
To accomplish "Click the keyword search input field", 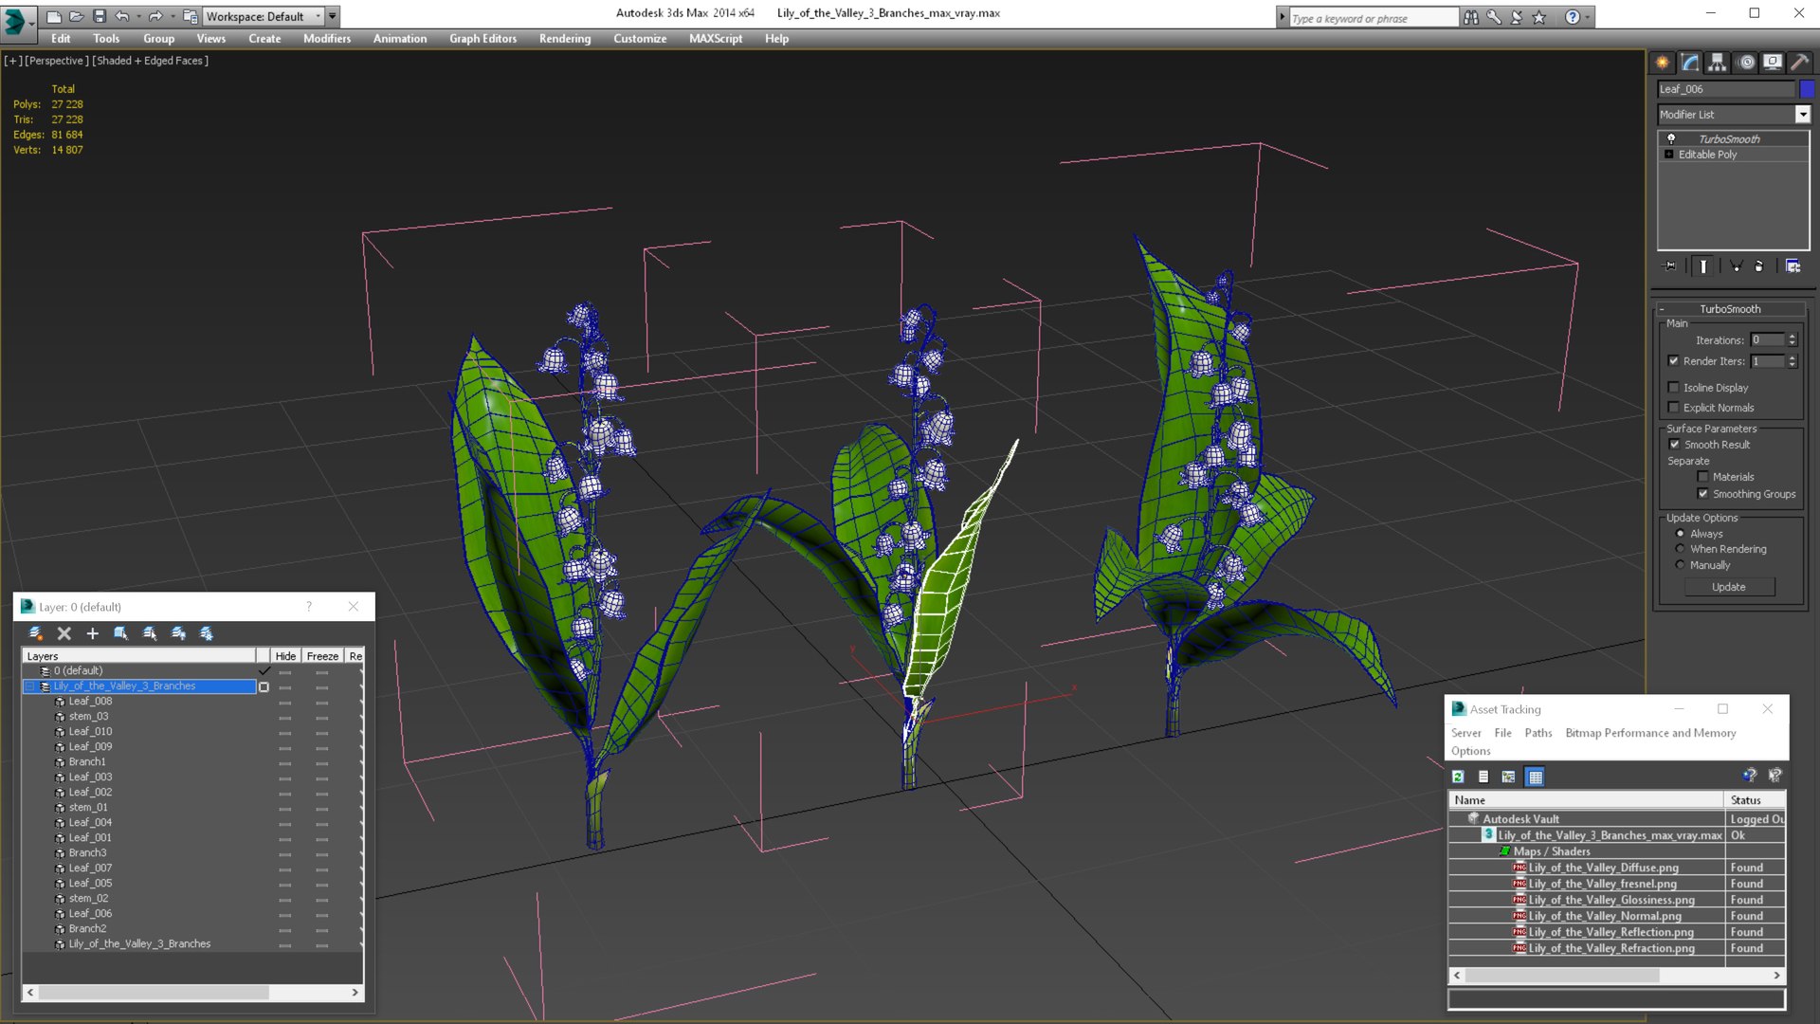I will [1373, 17].
